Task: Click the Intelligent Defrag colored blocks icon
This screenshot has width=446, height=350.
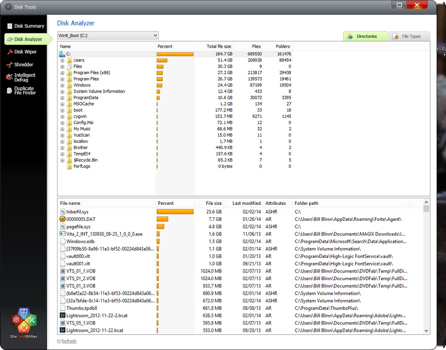Action: (x=10, y=77)
